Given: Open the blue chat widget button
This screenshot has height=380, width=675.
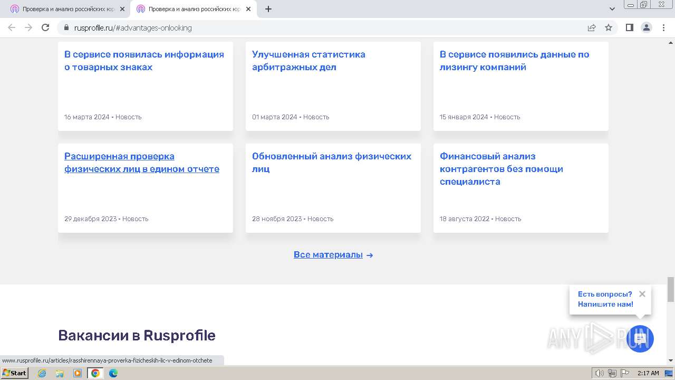Looking at the screenshot, I should tap(640, 338).
